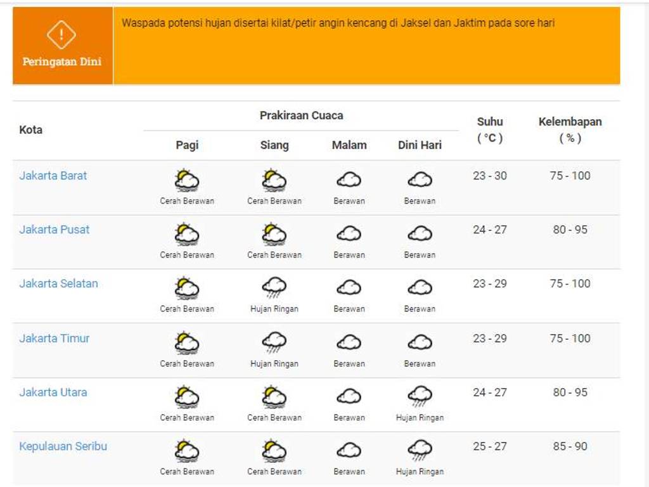The width and height of the screenshot is (649, 487).
Task: Visit the Kepulauan Seribu link
Action: 63,446
